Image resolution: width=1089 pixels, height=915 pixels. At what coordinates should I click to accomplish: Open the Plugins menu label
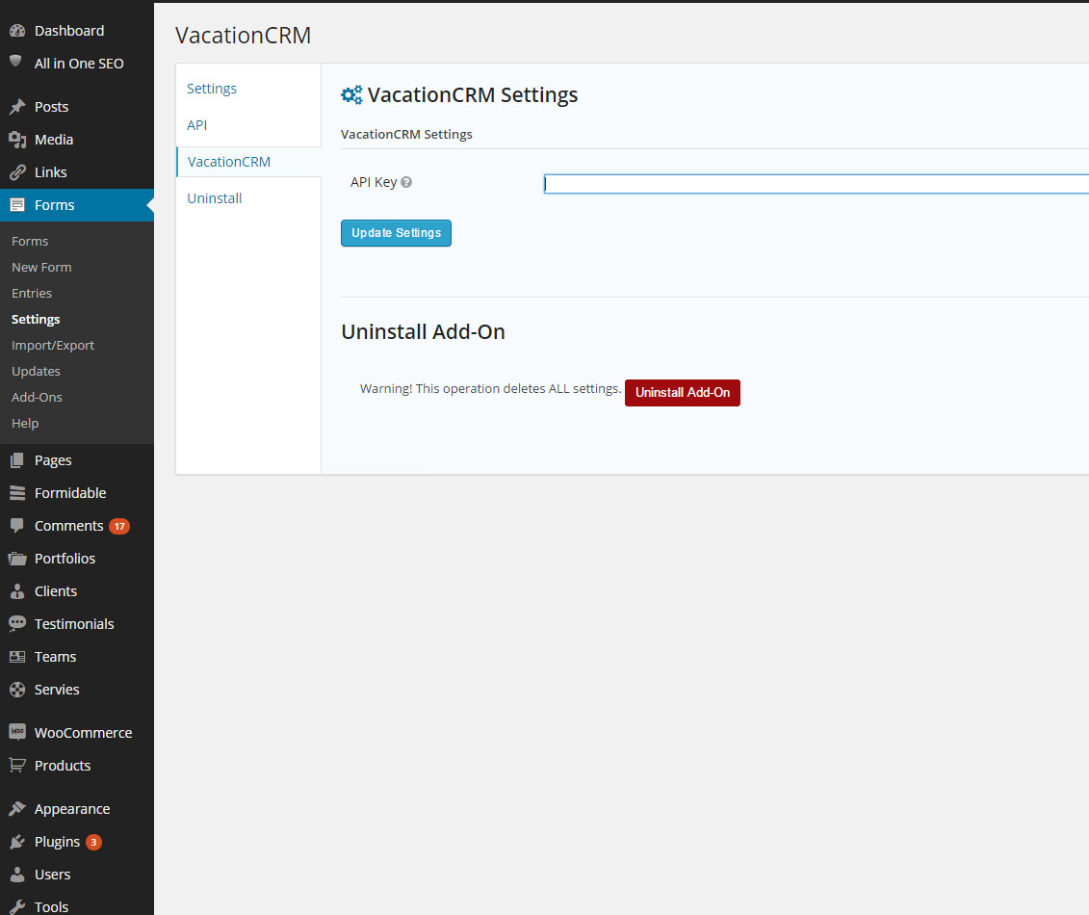coord(58,842)
